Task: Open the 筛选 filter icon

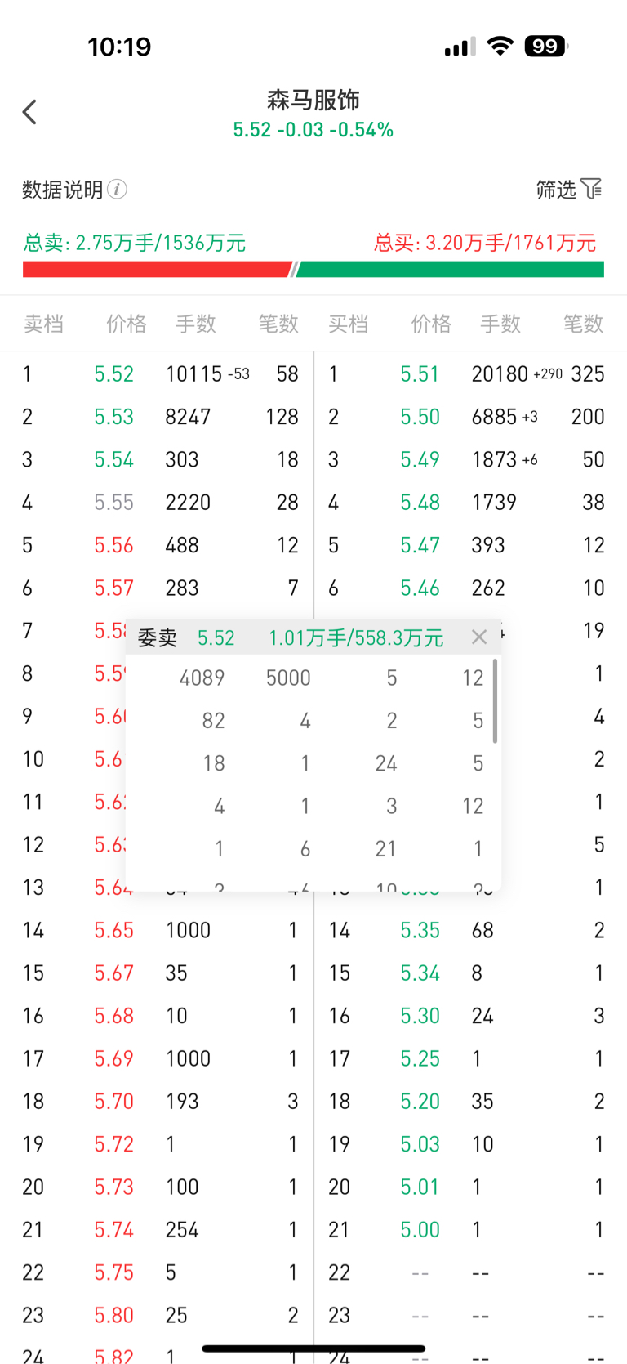Action: (592, 190)
